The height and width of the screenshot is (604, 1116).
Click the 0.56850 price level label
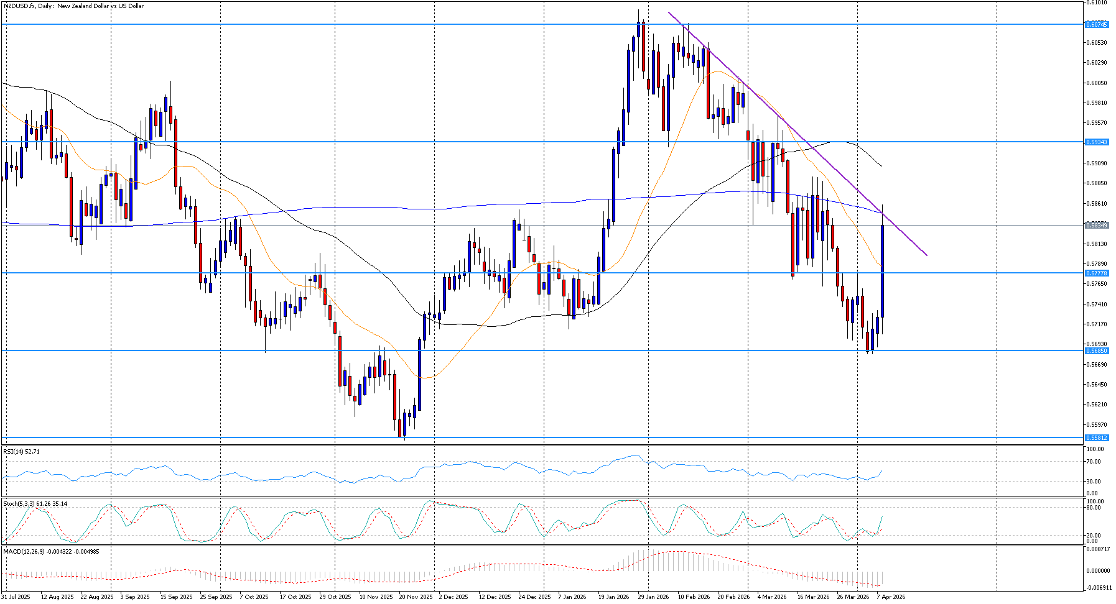point(1096,351)
